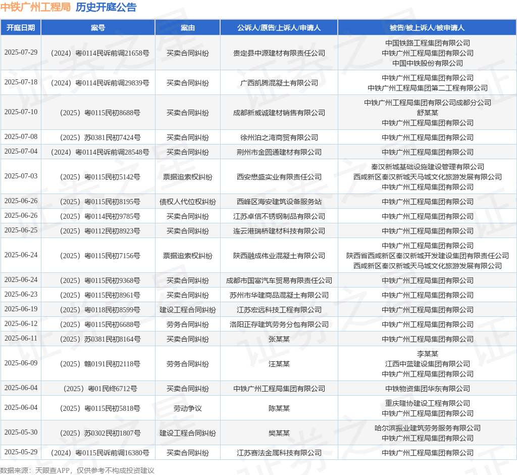Select plaintiff 江苏赛法金属科技有限公司
The width and height of the screenshot is (517, 475).
(x=279, y=453)
